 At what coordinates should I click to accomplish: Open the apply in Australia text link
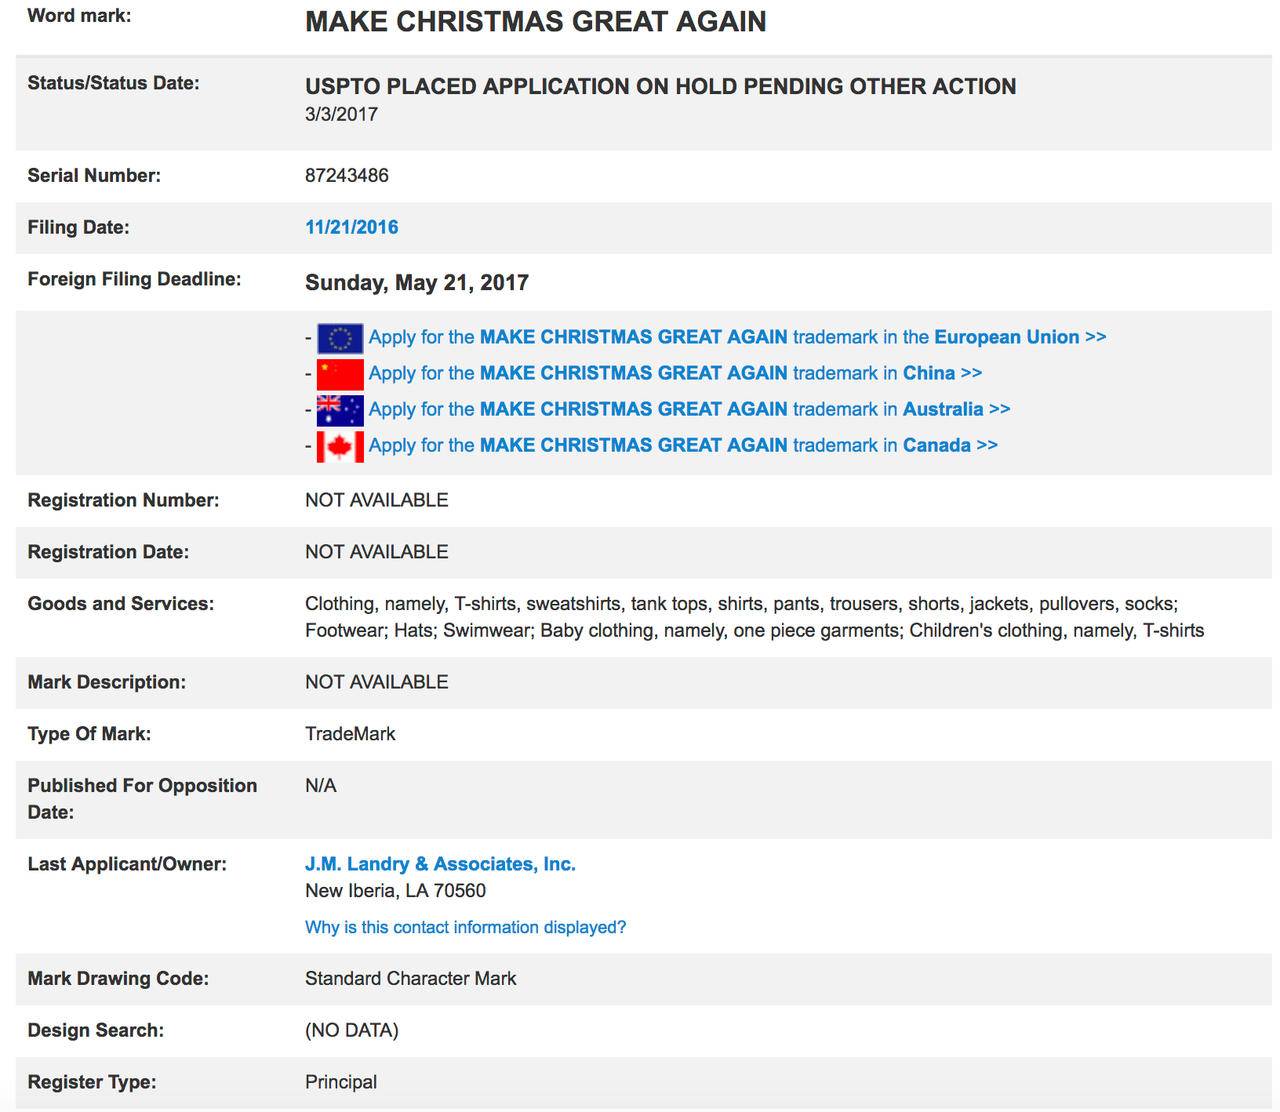[x=689, y=409]
